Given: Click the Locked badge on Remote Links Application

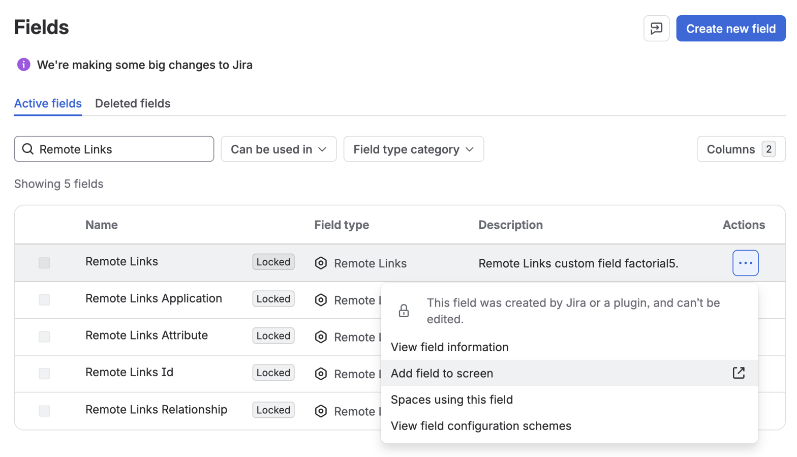Looking at the screenshot, I should point(273,299).
